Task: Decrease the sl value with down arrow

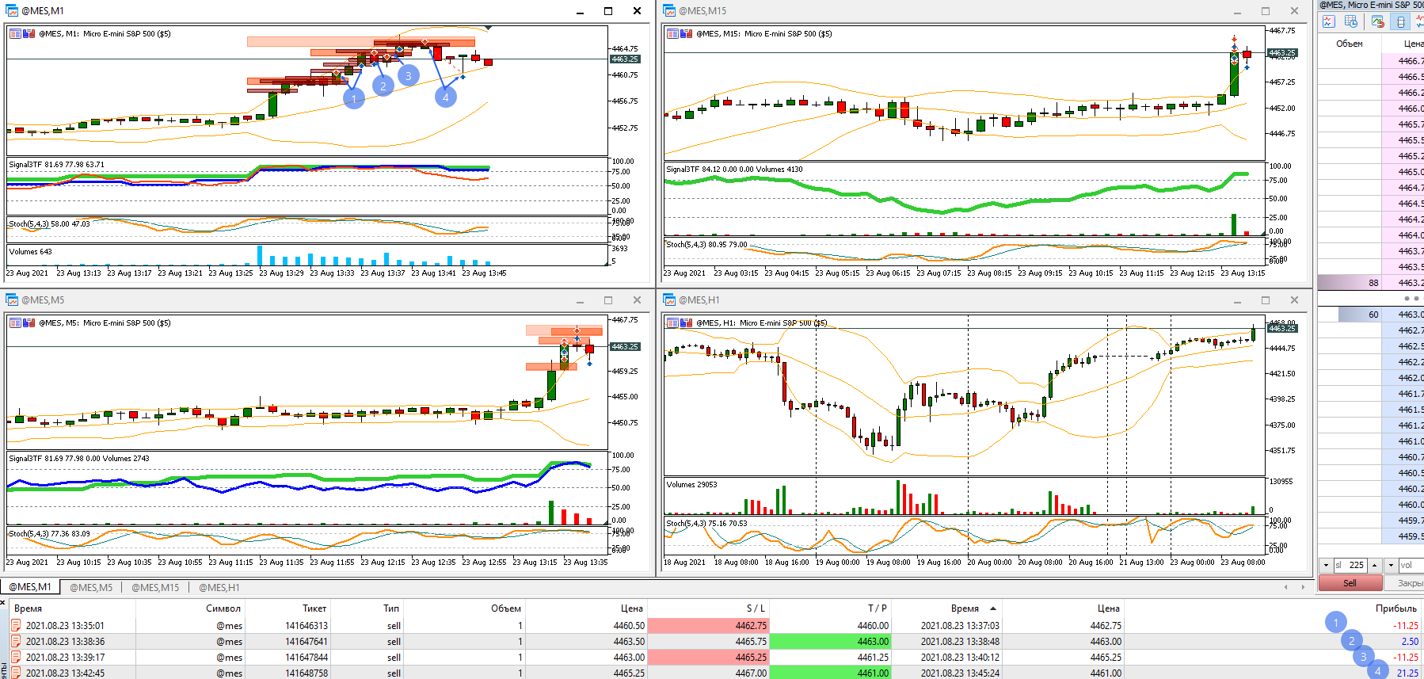Action: [1327, 565]
